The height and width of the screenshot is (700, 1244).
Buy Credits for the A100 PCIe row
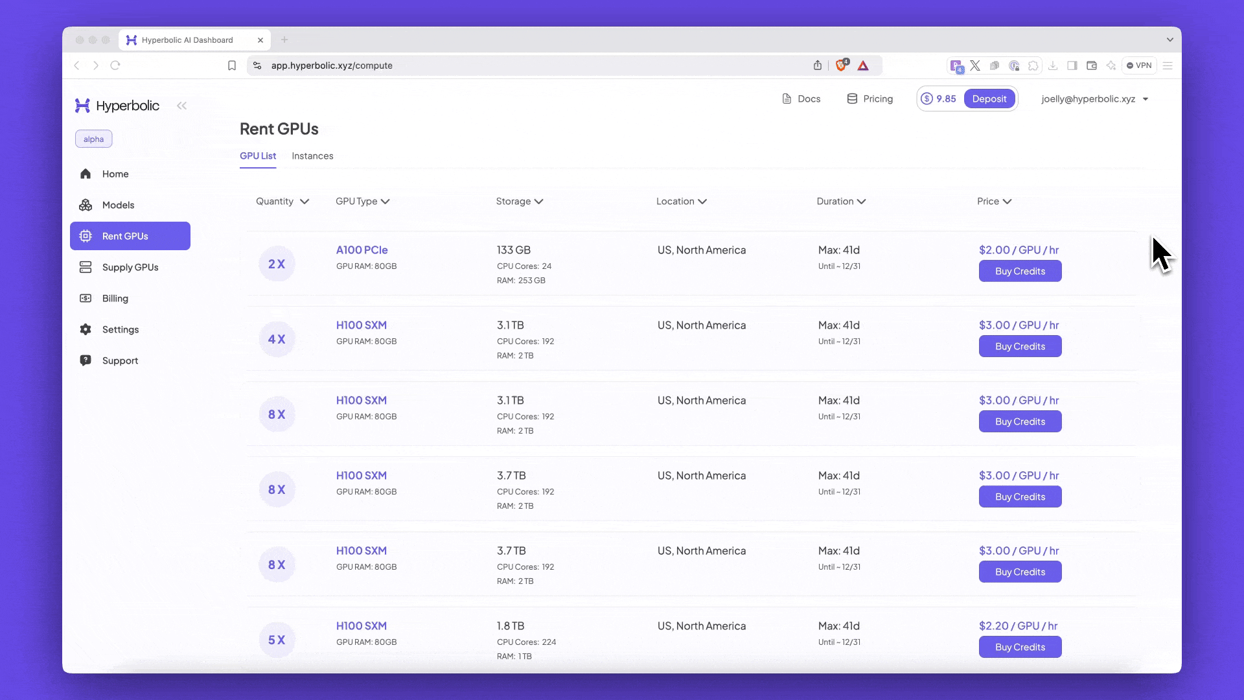point(1020,271)
